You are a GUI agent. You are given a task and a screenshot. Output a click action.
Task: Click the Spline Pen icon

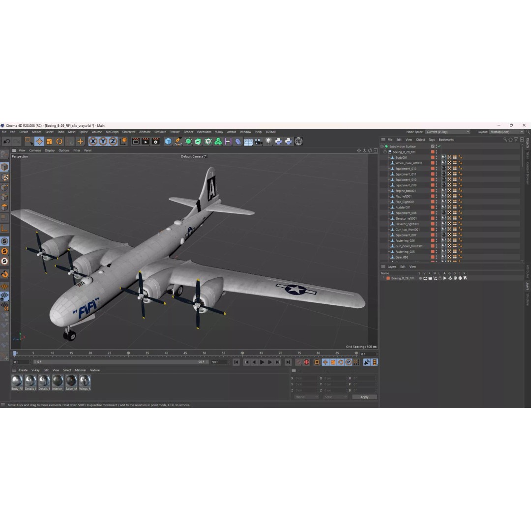click(178, 141)
